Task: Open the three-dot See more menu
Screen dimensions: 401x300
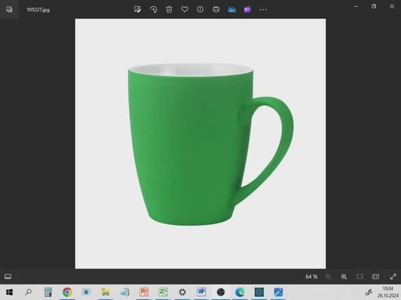Action: (263, 10)
